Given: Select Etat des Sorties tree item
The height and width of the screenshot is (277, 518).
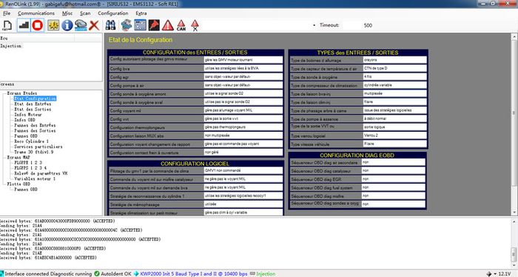Looking at the screenshot, I should coord(33,109).
